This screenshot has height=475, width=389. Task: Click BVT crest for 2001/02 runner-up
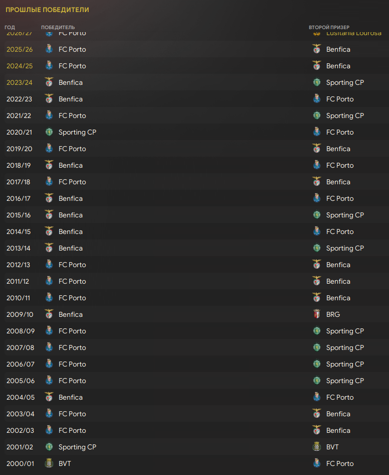(317, 446)
